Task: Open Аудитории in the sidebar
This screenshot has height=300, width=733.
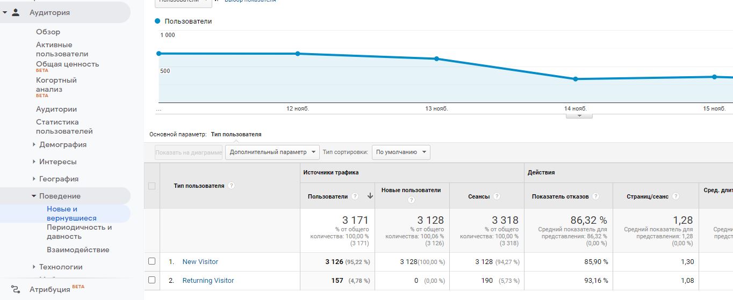Action: [56, 109]
